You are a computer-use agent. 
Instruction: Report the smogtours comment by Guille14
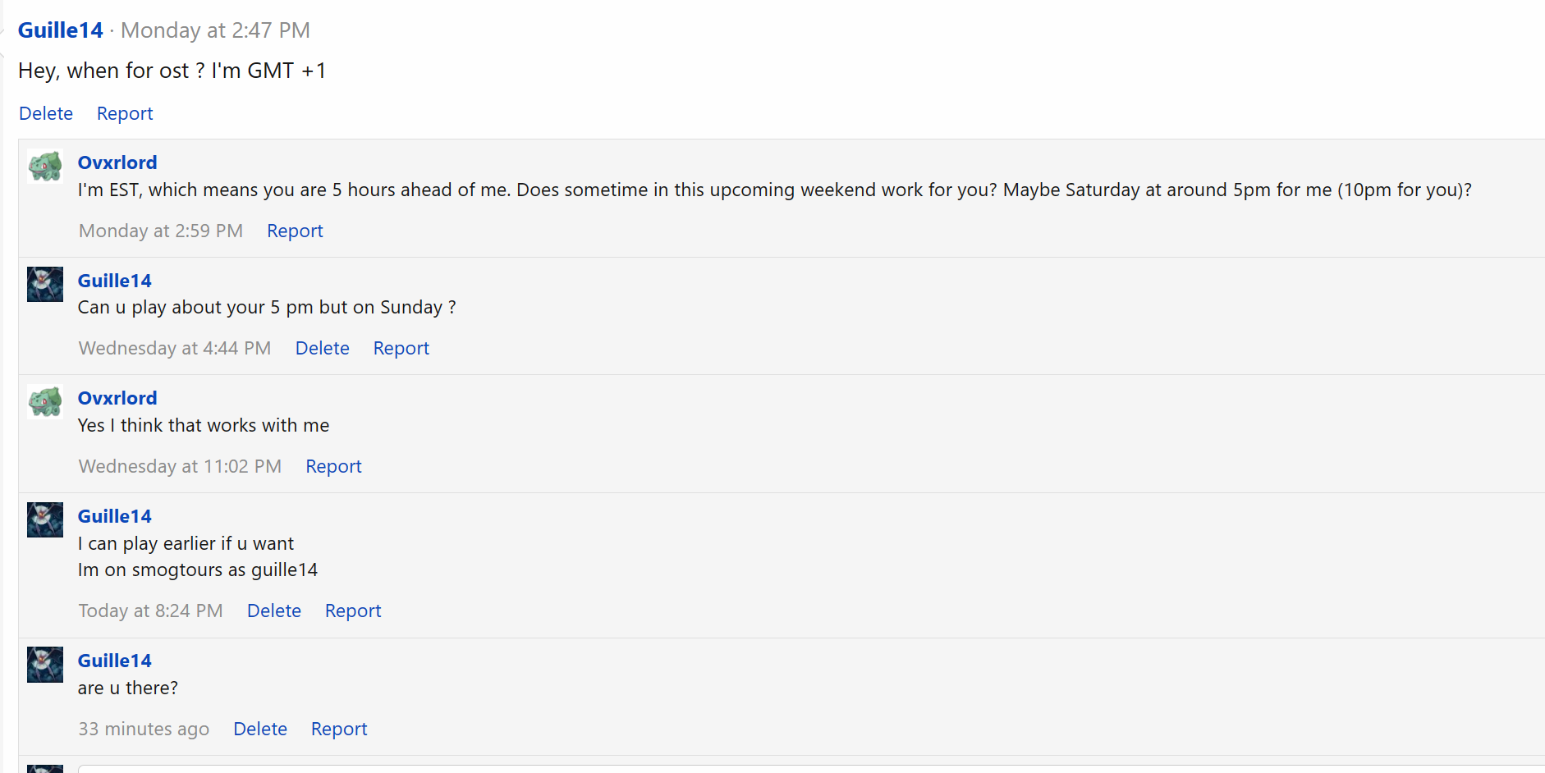[x=353, y=611]
